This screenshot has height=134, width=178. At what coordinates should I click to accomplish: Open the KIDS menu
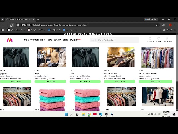(43, 40)
